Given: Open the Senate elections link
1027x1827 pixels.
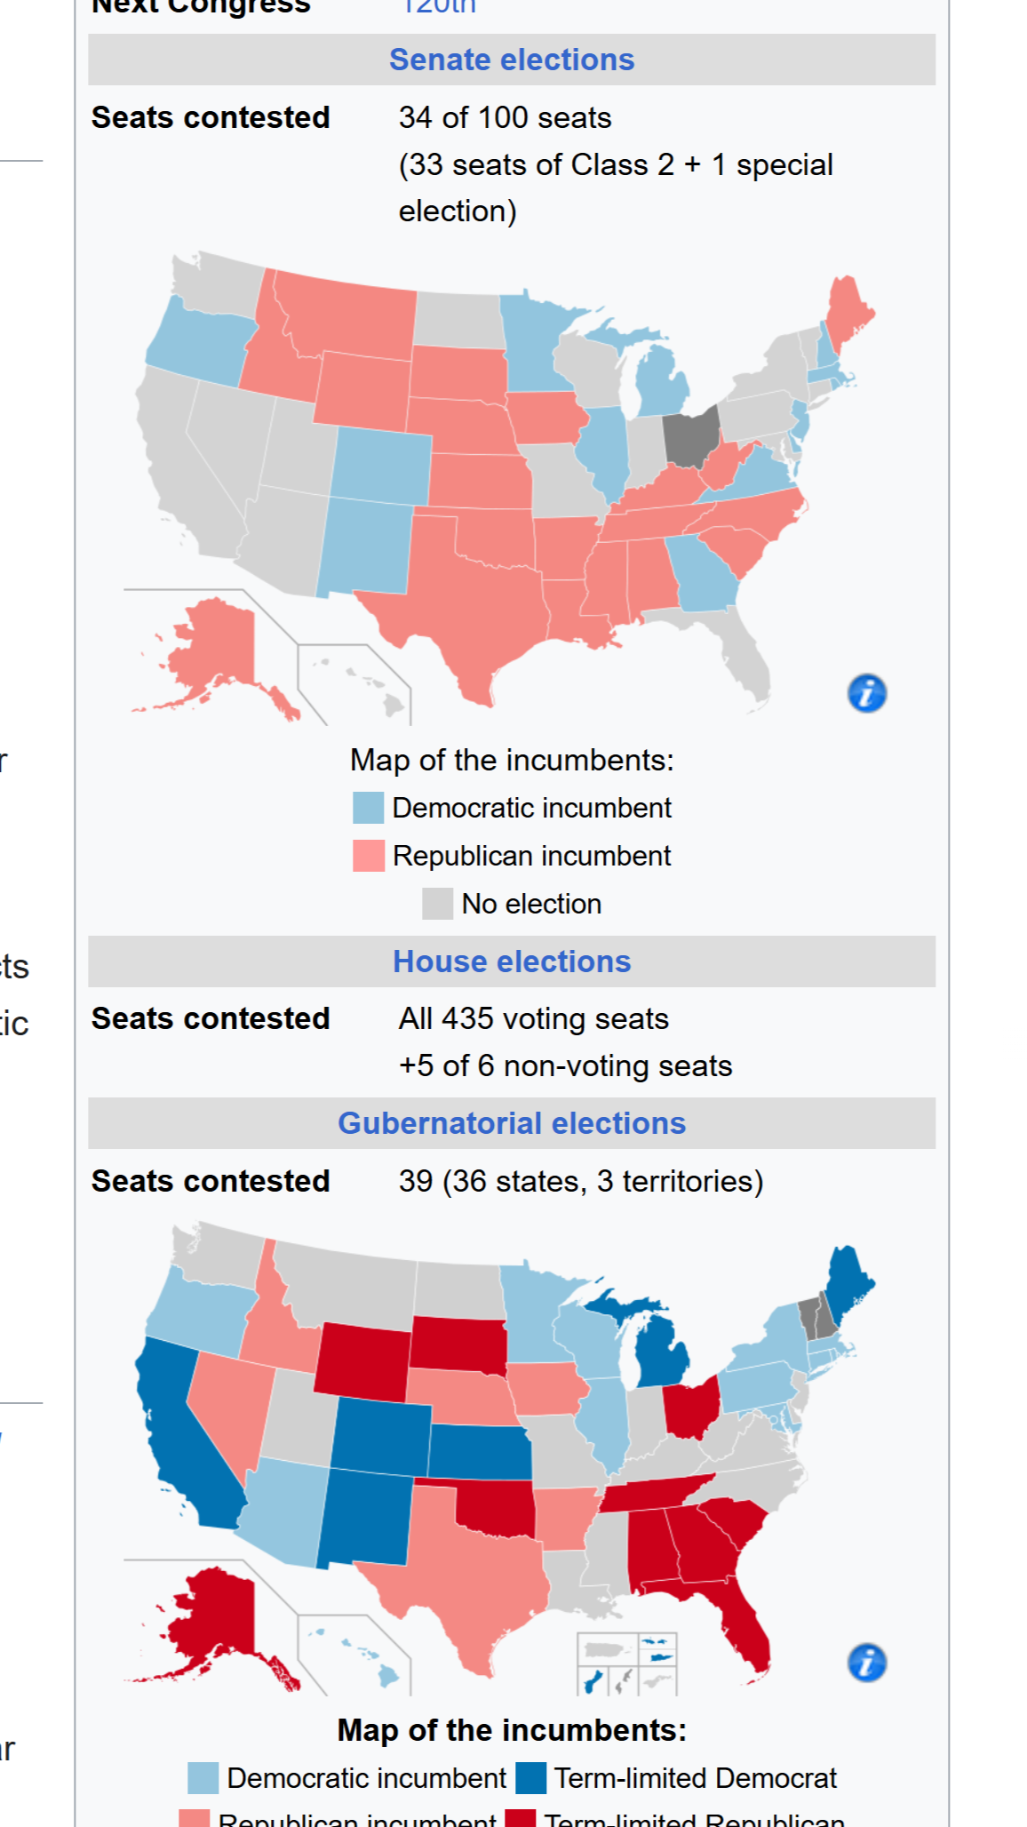Looking at the screenshot, I should [512, 60].
